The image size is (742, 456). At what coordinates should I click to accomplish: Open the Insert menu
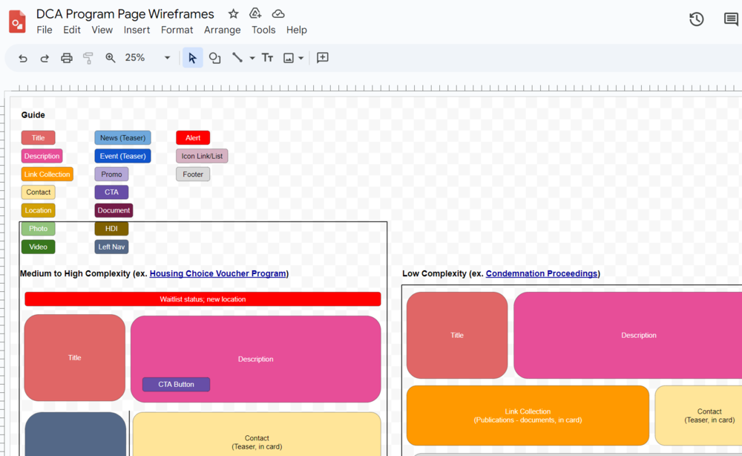click(x=137, y=30)
